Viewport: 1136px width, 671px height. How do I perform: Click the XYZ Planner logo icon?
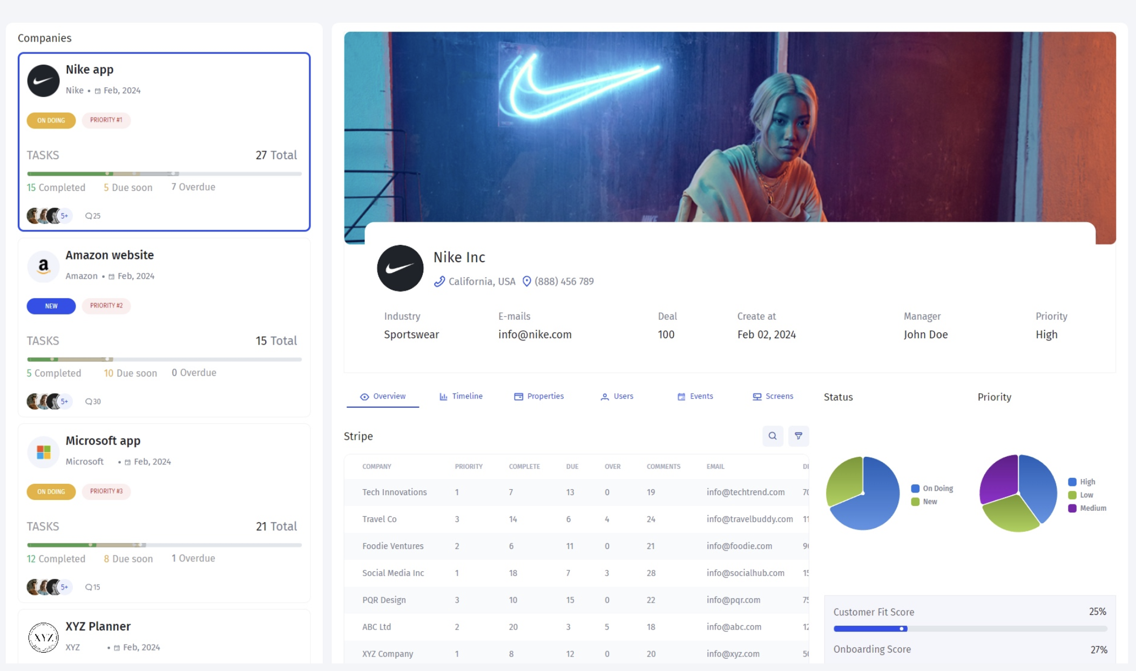point(43,637)
